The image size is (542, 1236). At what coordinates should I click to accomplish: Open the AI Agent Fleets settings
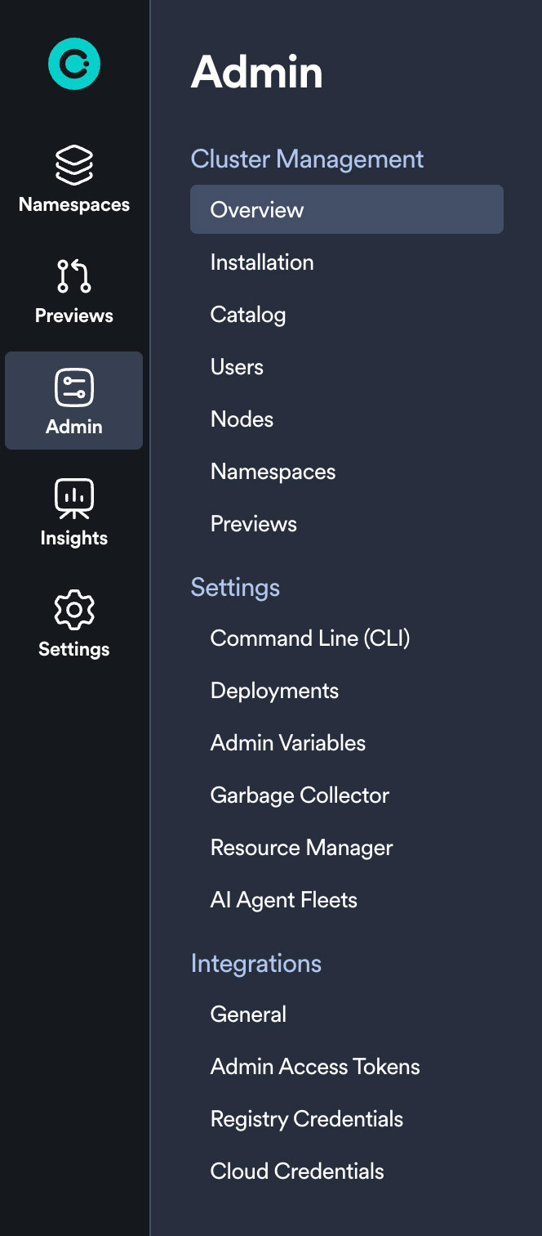pyautogui.click(x=283, y=899)
